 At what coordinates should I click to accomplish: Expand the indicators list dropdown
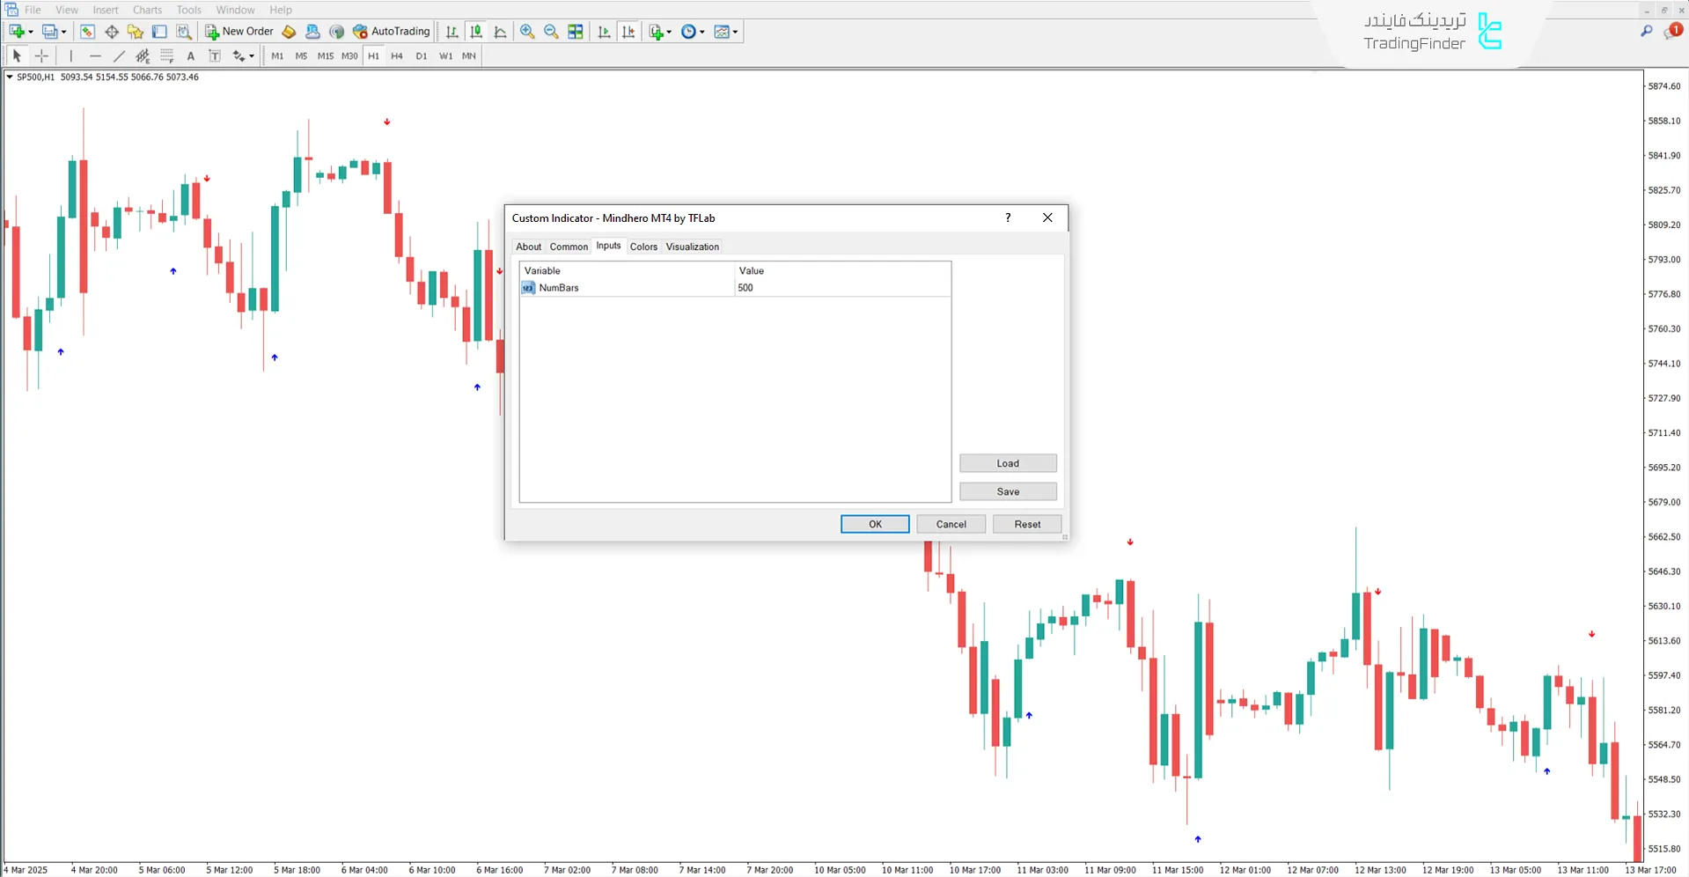(x=670, y=32)
